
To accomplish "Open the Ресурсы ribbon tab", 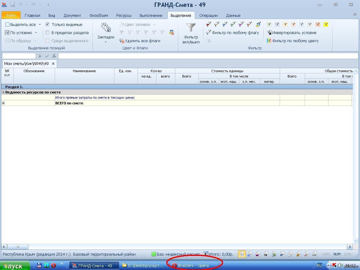I will (124, 15).
